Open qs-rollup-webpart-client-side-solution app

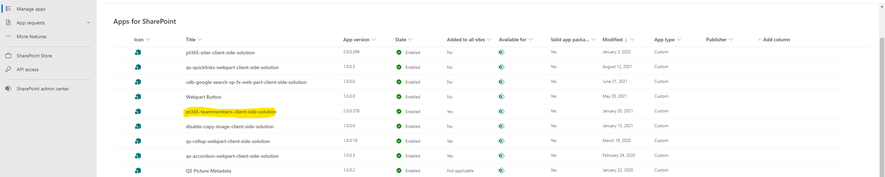228,141
